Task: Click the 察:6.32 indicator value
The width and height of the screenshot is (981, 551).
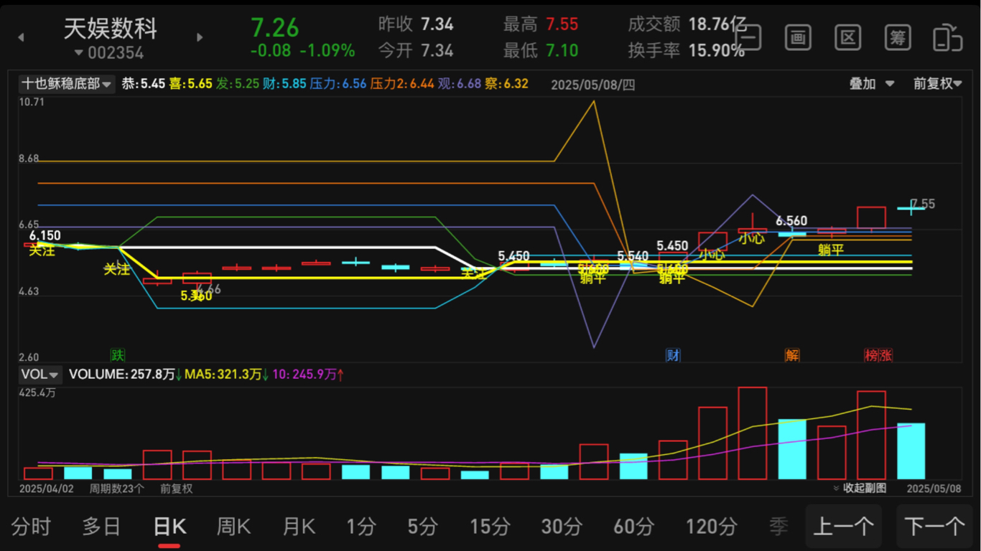Action: [x=506, y=84]
